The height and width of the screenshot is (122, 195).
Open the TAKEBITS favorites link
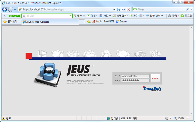(109, 22)
